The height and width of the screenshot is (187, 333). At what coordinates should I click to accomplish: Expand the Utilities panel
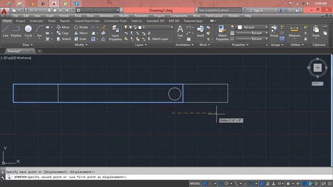(x=297, y=45)
